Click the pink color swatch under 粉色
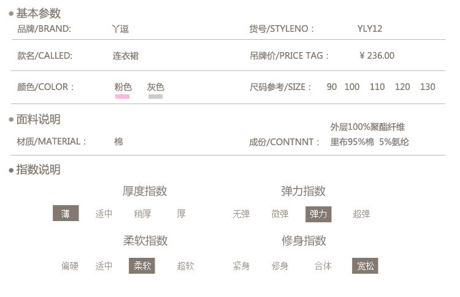Screen dimensions: 460x297 pyautogui.click(x=123, y=96)
